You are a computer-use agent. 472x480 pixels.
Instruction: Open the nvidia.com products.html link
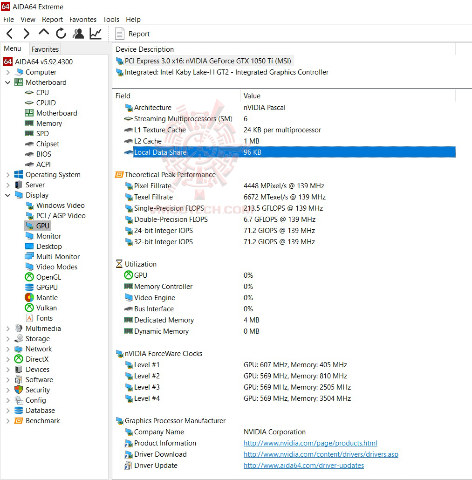click(310, 443)
